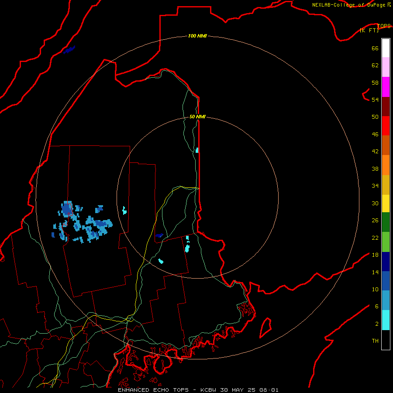393x393 pixels.
Task: Click the NEXLAB-College of DuPage text
Action: (x=348, y=5)
